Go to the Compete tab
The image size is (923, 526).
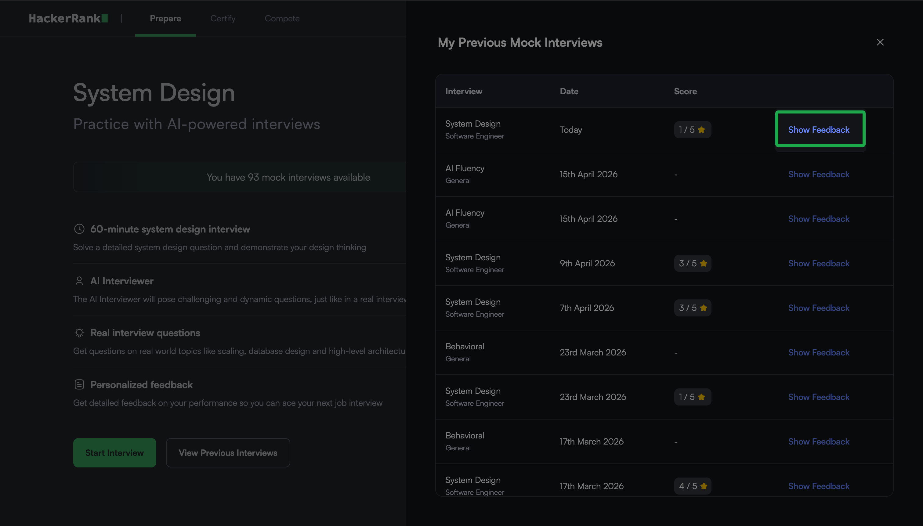point(282,18)
